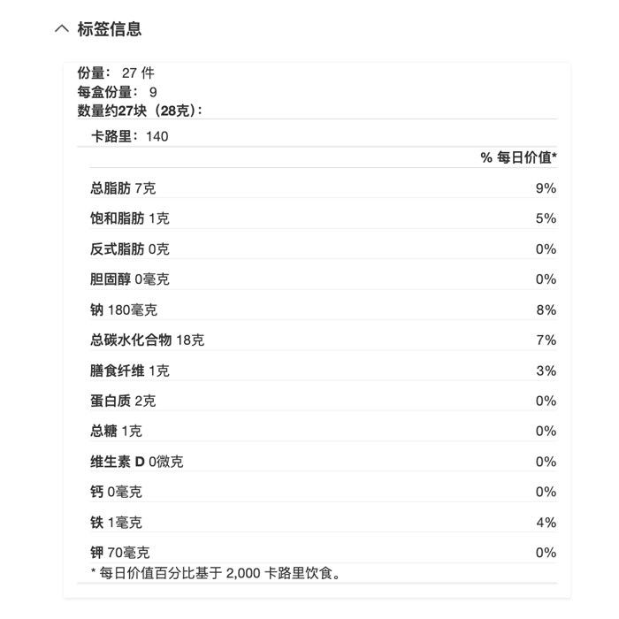Click the 标签信息 section heading
Screen dimensions: 619x619
pos(110,29)
